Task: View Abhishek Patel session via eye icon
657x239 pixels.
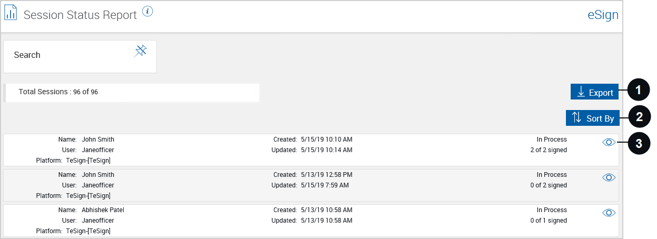Action: (x=609, y=213)
